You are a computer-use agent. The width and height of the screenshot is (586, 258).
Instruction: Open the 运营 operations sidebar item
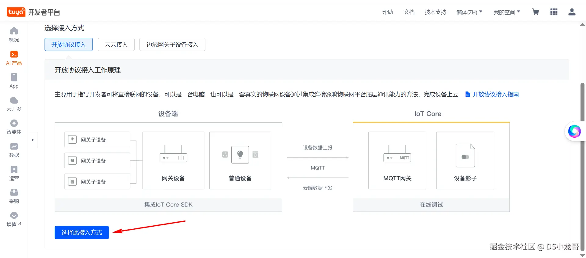click(x=14, y=173)
